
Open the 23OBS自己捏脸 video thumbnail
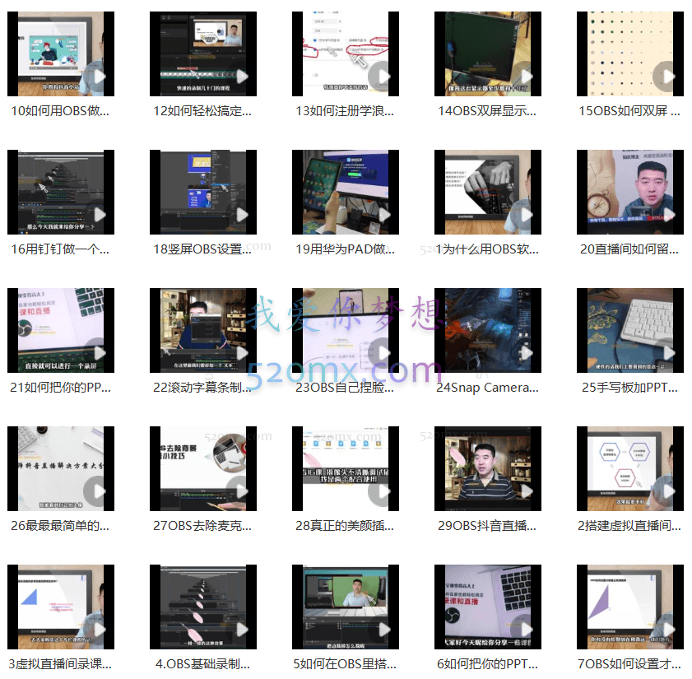point(345,330)
